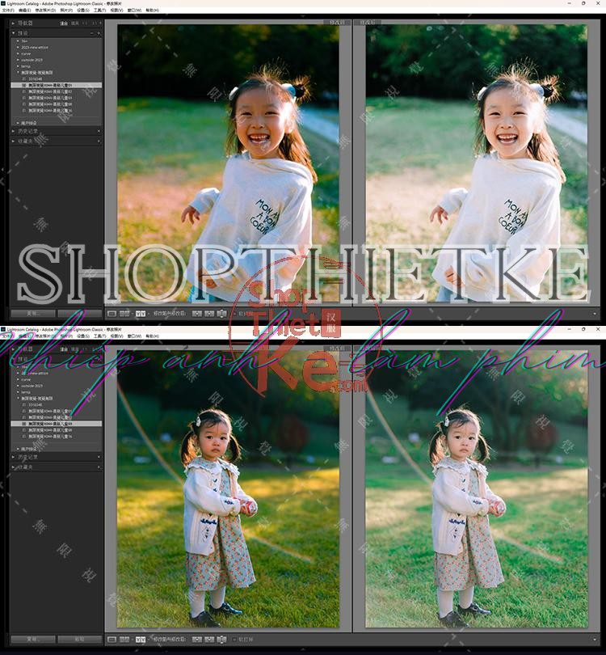Select 填满 Fill zoom in top window Navigator

tap(74, 23)
